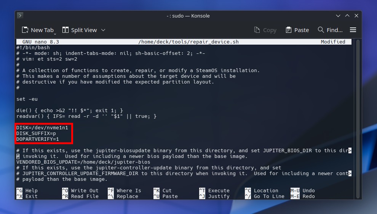Open Find search in Konsole
The height and width of the screenshot is (214, 377).
coord(330,30)
